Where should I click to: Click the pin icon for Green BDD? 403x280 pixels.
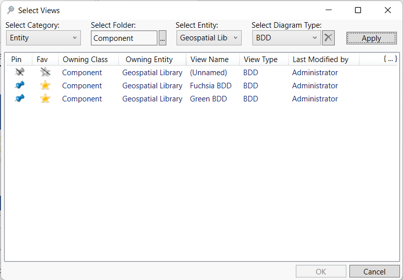click(x=20, y=99)
